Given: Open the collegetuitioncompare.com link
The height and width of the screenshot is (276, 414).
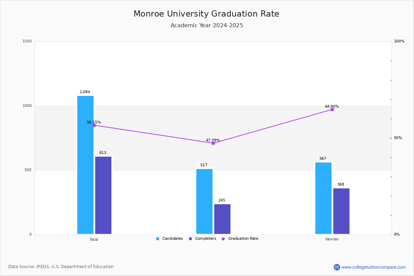Looking at the screenshot, I should 373,267.
